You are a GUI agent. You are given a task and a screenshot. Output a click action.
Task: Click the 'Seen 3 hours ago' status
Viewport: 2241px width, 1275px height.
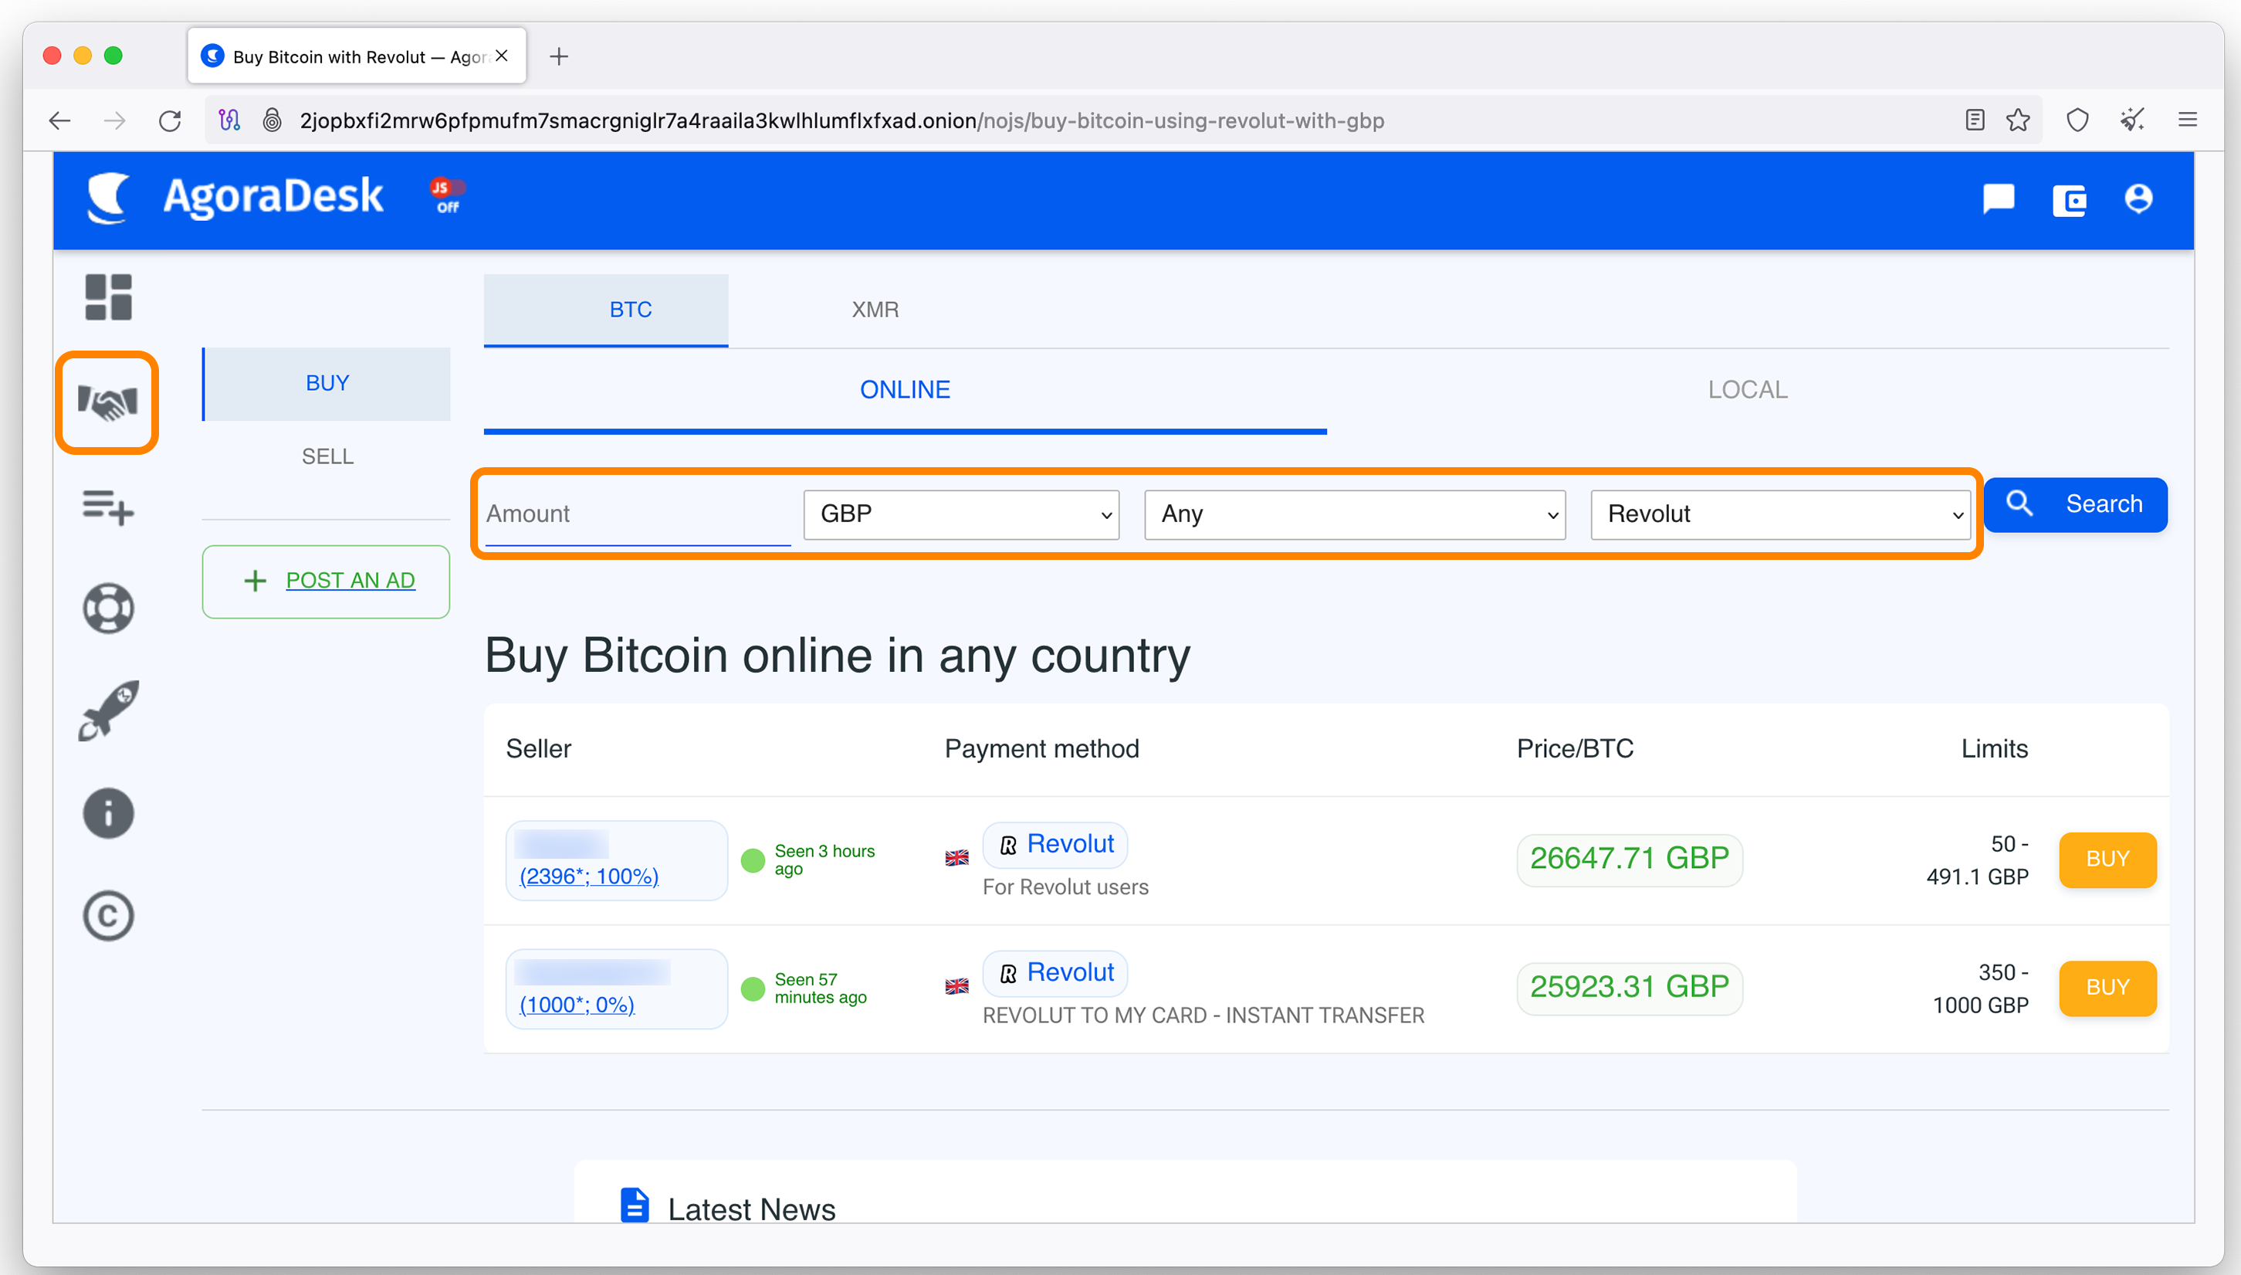tap(824, 860)
